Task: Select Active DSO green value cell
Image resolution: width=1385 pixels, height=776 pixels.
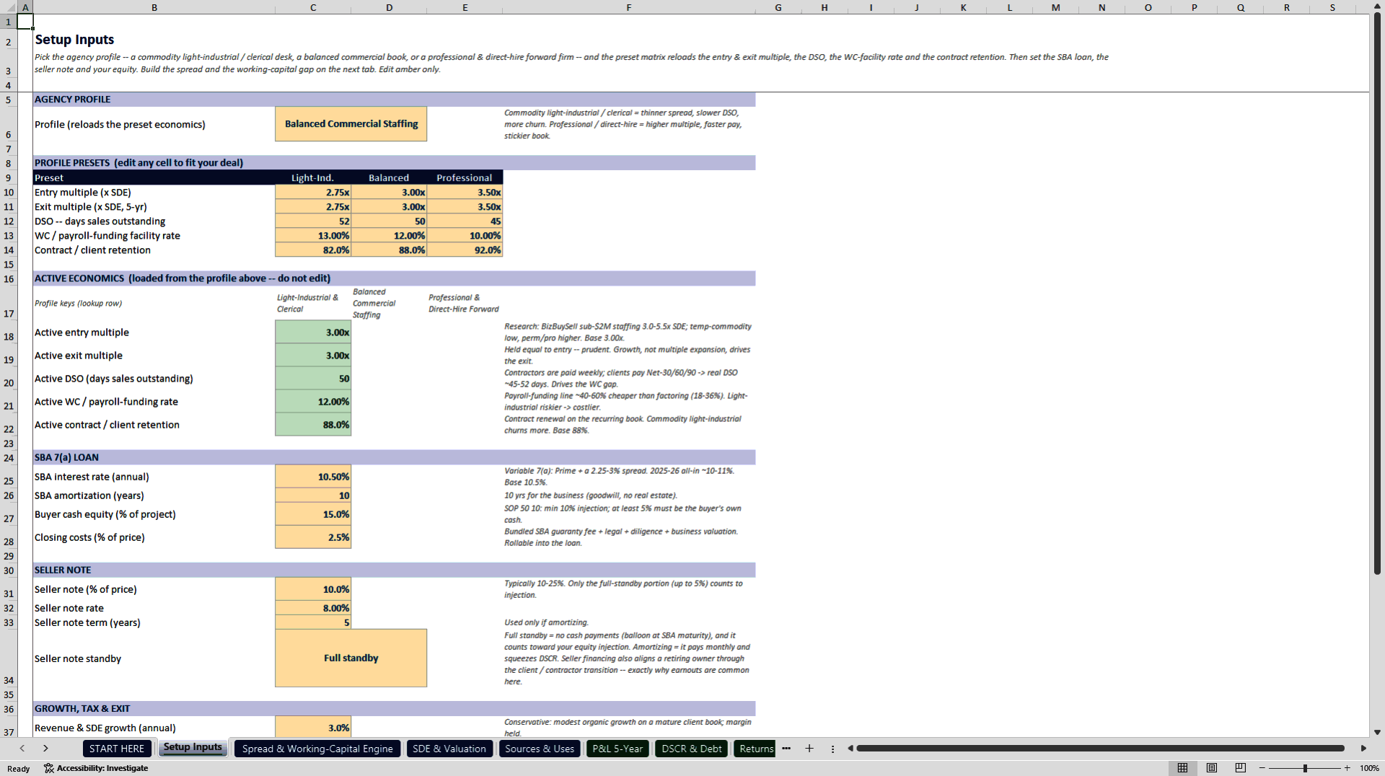Action: click(313, 379)
